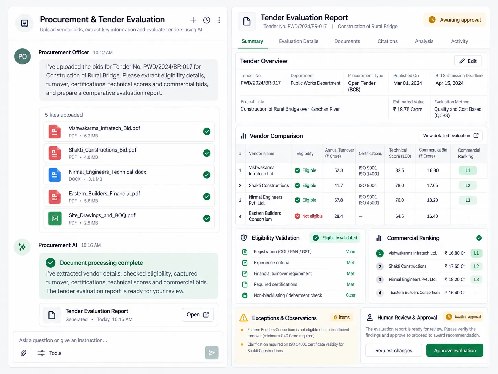Click the Valid status for Registration row
This screenshot has height=374, width=498.
point(350,252)
